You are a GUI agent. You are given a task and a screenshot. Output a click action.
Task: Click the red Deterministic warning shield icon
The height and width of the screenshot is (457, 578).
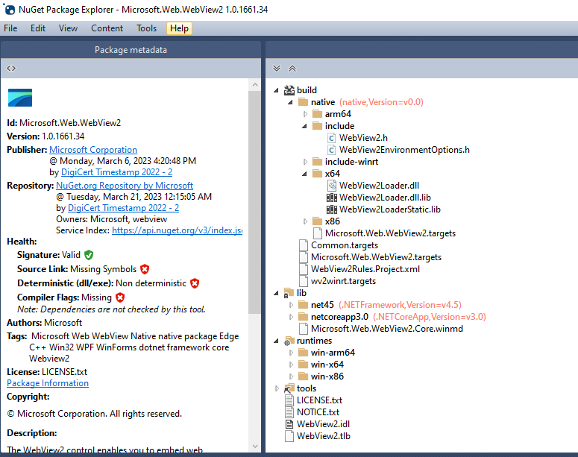coord(194,283)
